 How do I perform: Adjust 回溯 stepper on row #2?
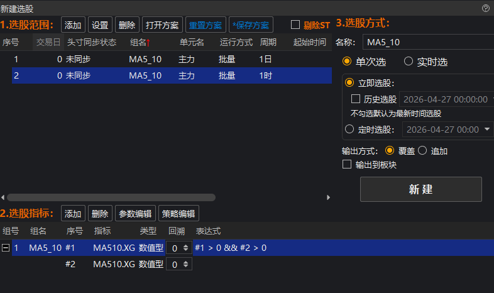coord(185,265)
